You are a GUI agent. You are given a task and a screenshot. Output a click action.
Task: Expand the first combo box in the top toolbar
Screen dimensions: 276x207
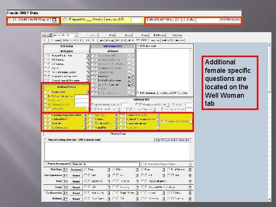(x=76, y=35)
